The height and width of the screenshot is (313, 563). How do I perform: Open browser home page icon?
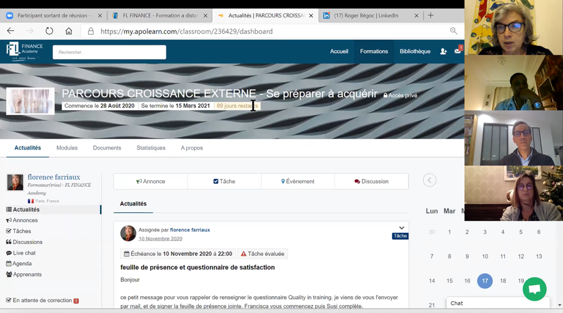pos(68,31)
